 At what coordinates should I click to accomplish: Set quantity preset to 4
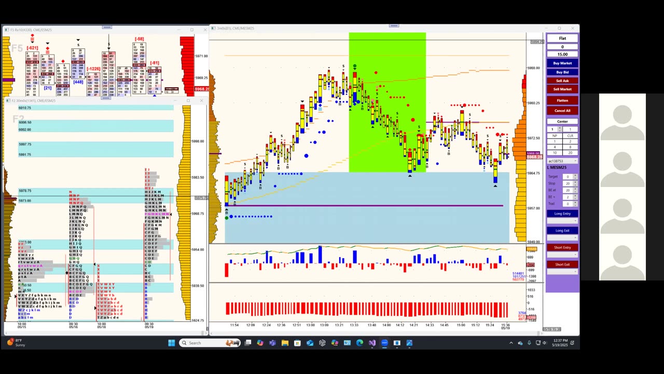[555, 147]
